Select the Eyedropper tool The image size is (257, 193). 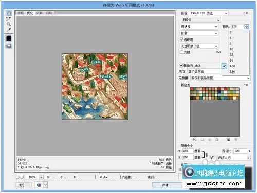(x=9, y=30)
